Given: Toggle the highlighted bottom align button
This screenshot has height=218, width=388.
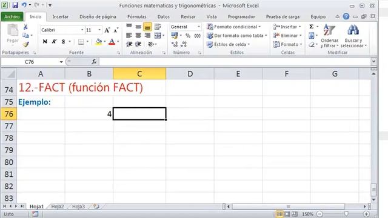Looking at the screenshot, I should pos(147,27).
